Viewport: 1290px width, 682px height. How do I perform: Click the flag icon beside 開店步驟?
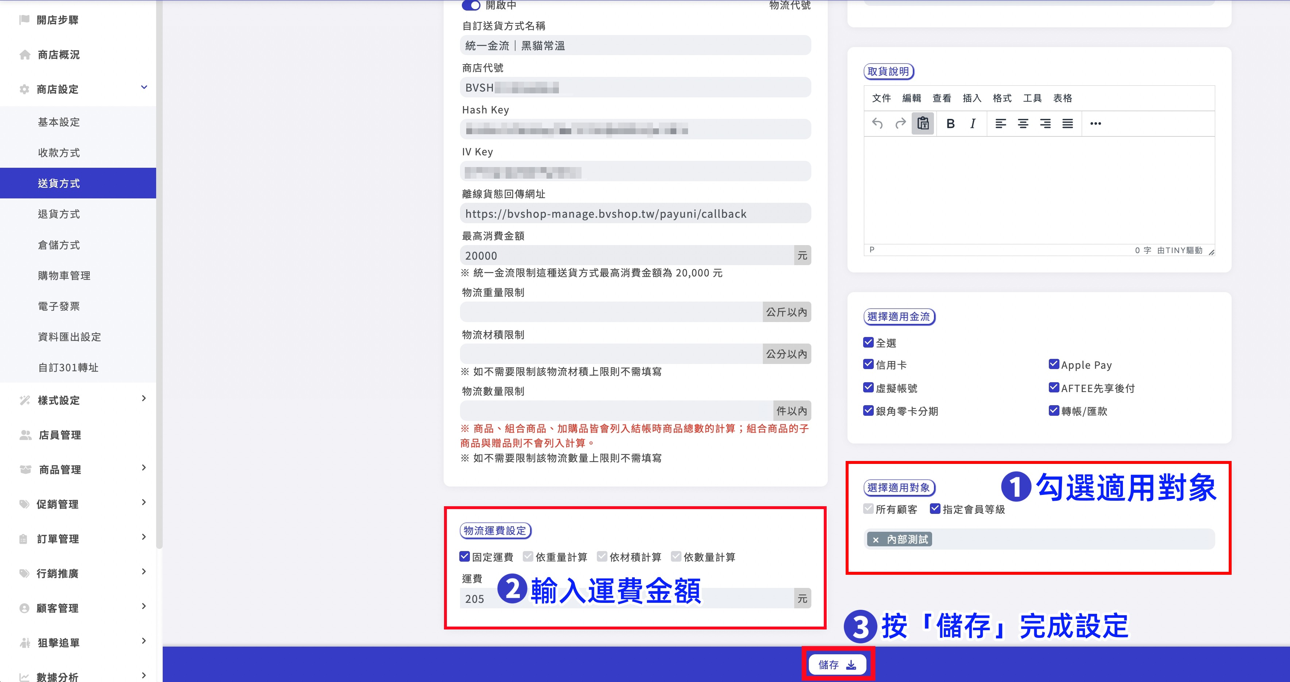(x=24, y=20)
